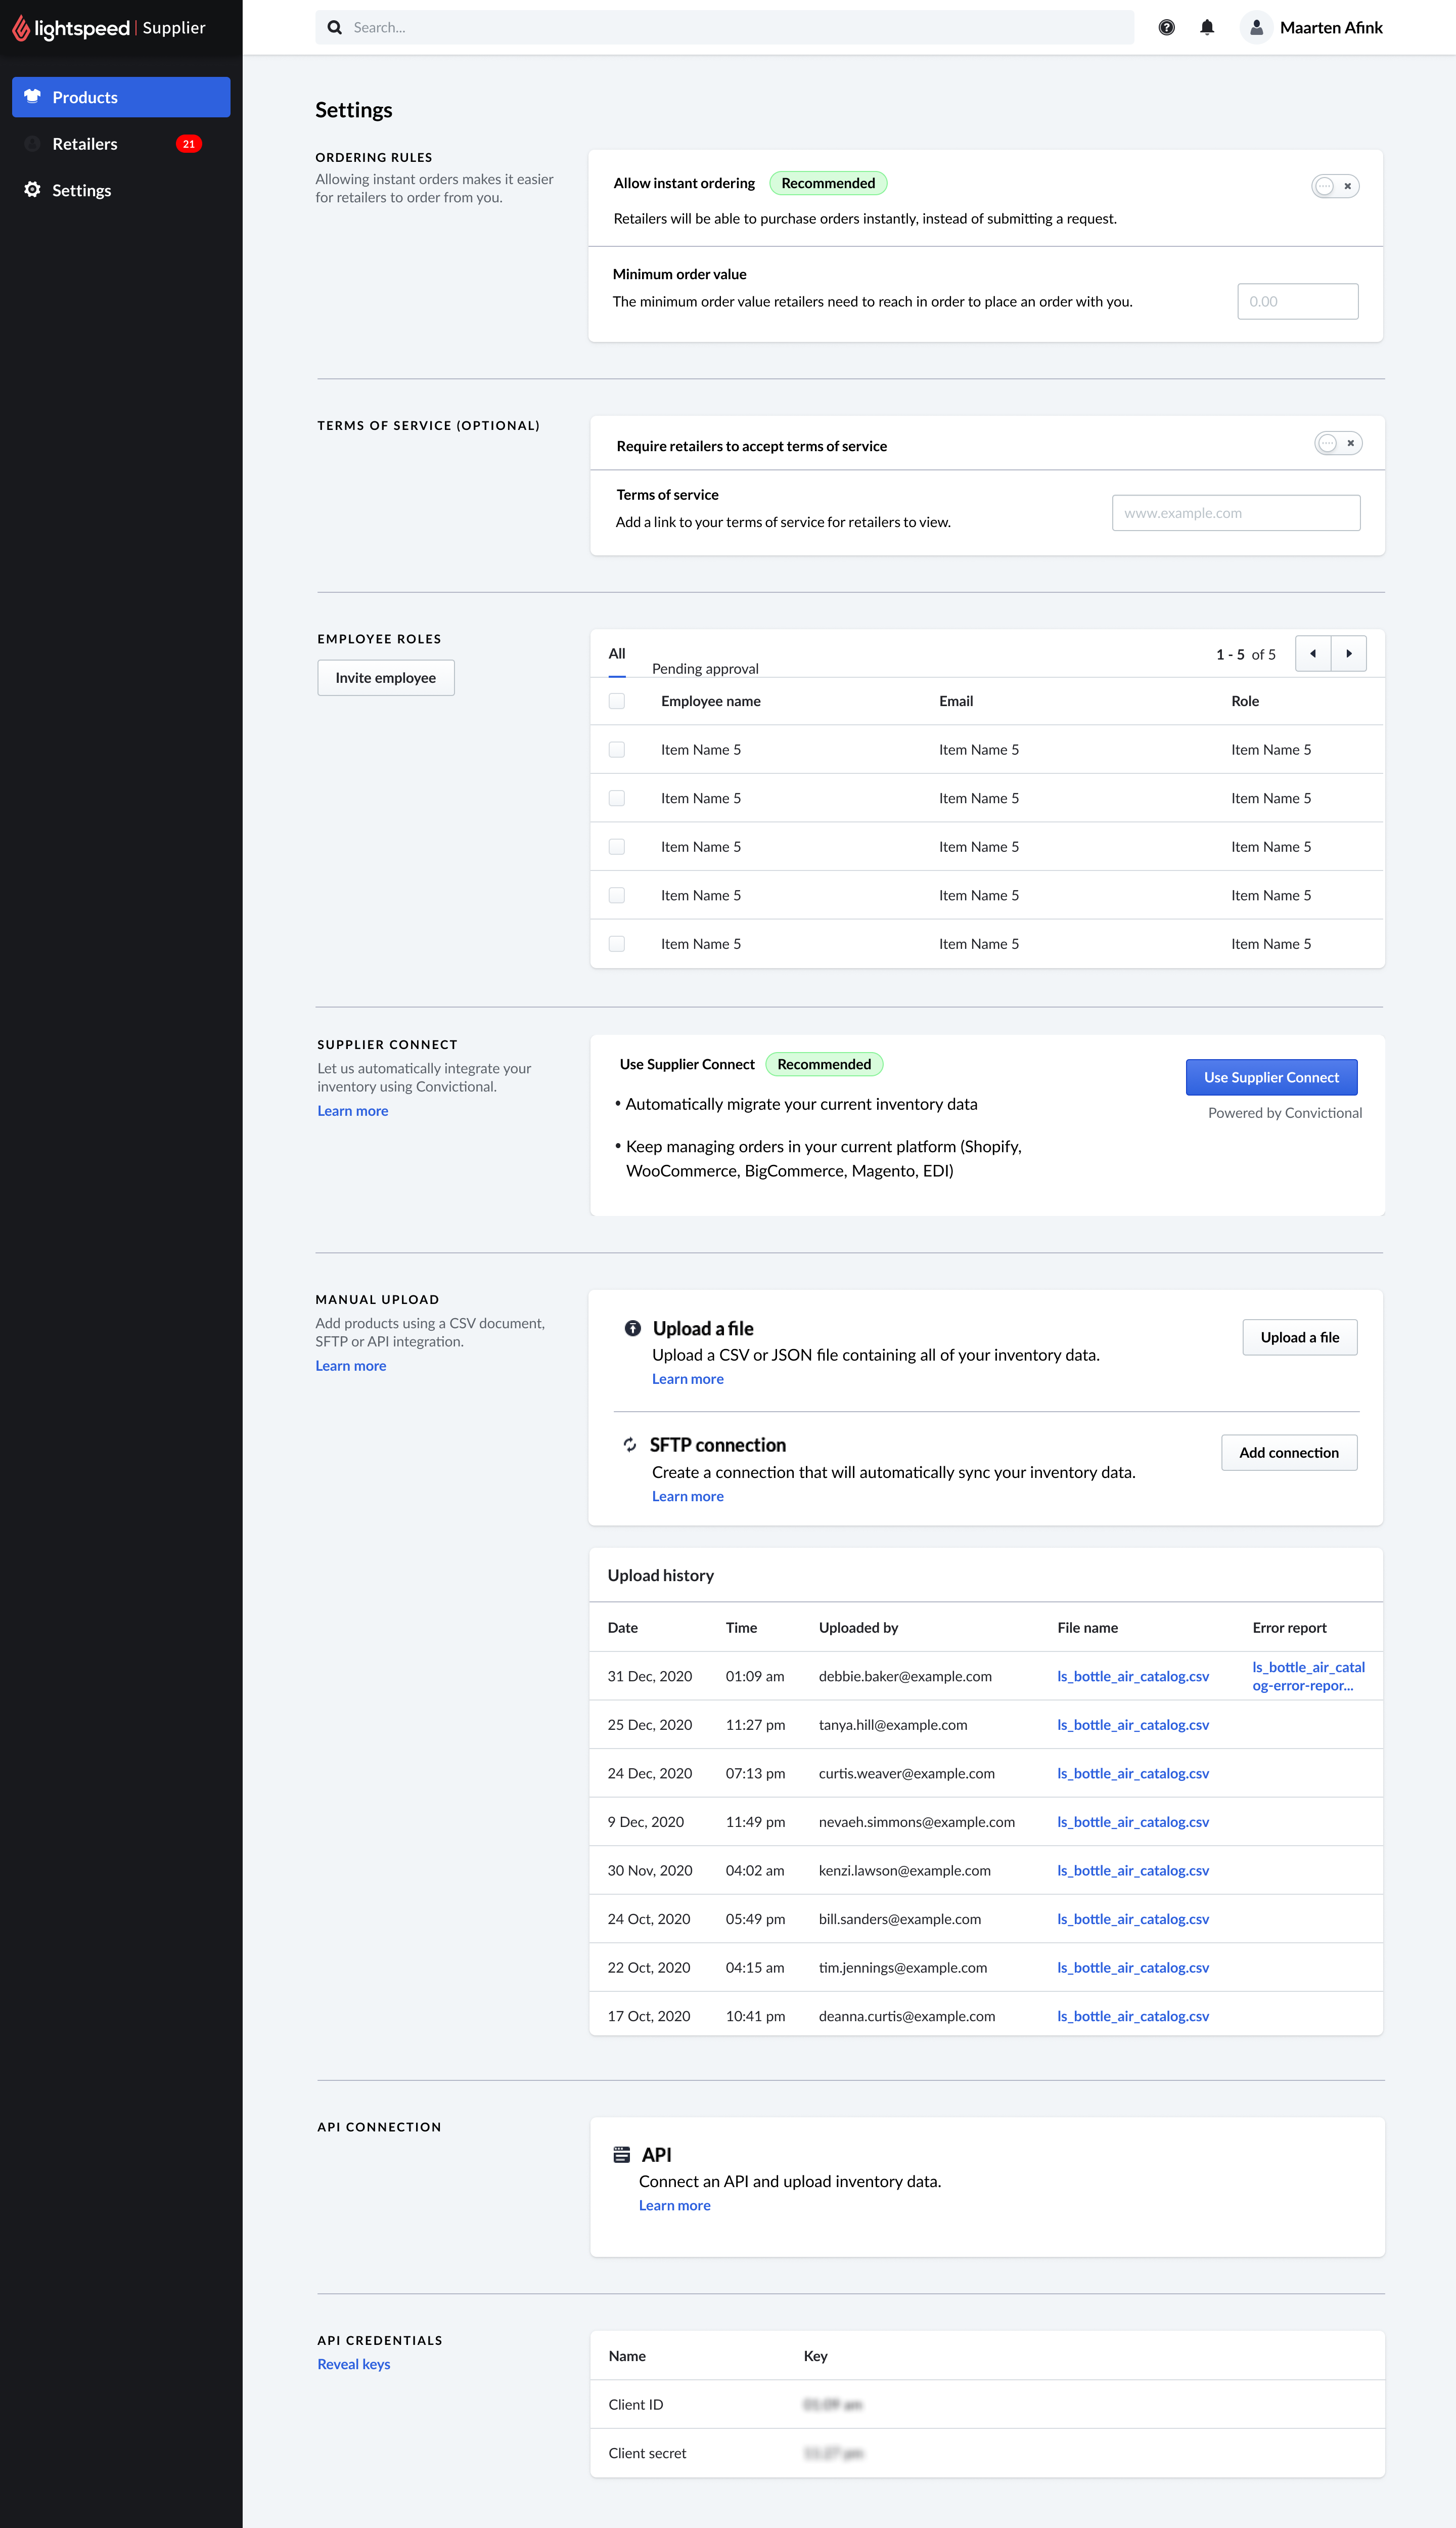
Task: Click the Retailers badge showing 21
Action: point(189,144)
